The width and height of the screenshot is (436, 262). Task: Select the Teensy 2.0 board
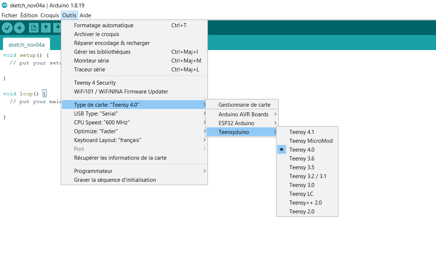pyautogui.click(x=307, y=212)
